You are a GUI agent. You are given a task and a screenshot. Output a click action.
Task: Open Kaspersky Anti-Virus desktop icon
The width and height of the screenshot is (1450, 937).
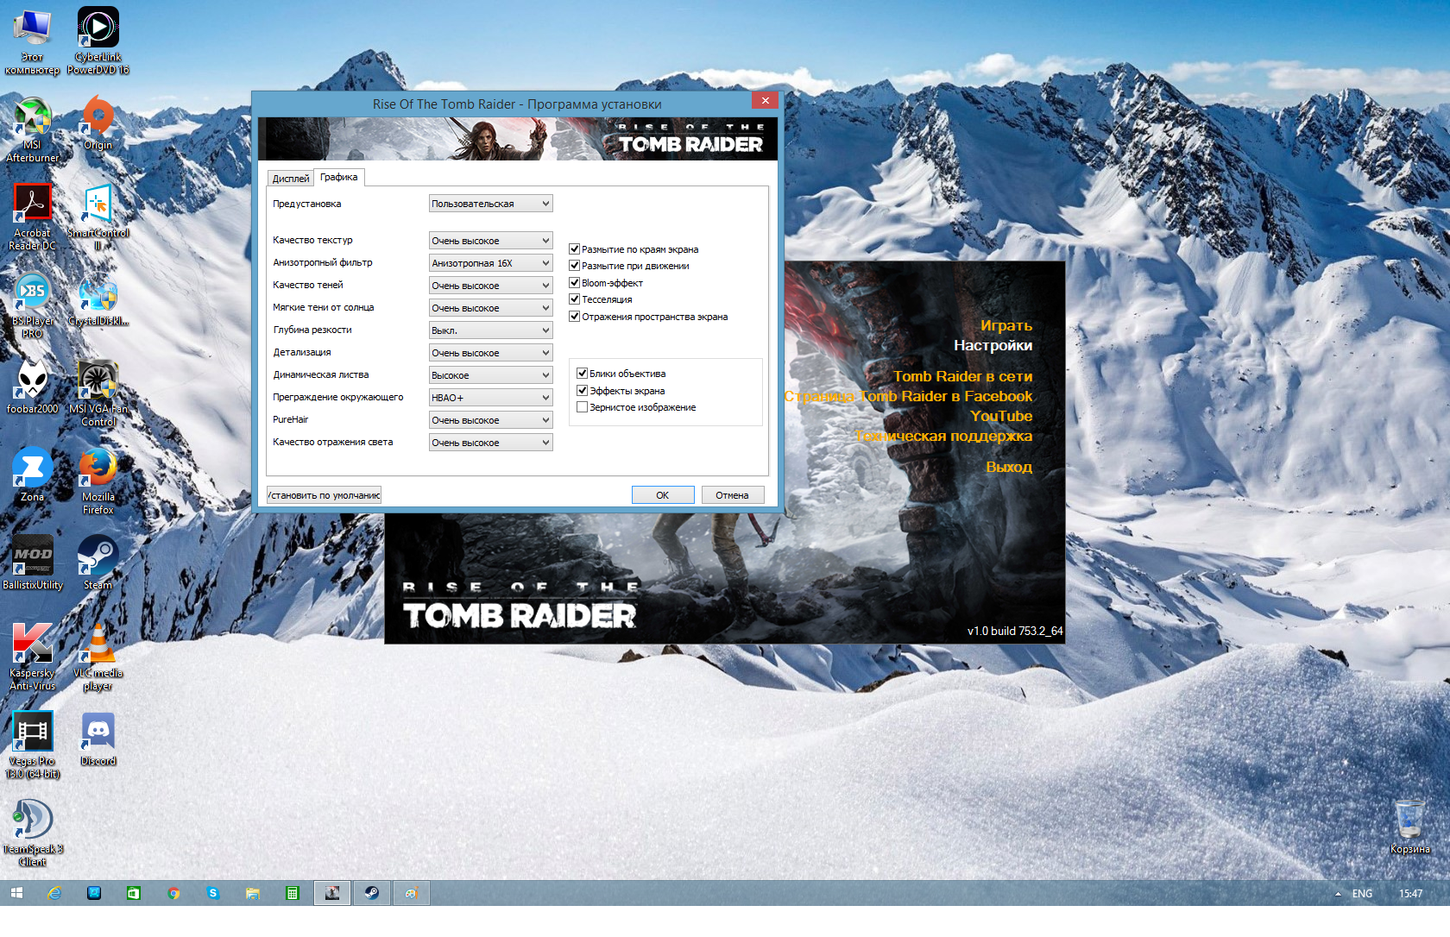coord(33,657)
